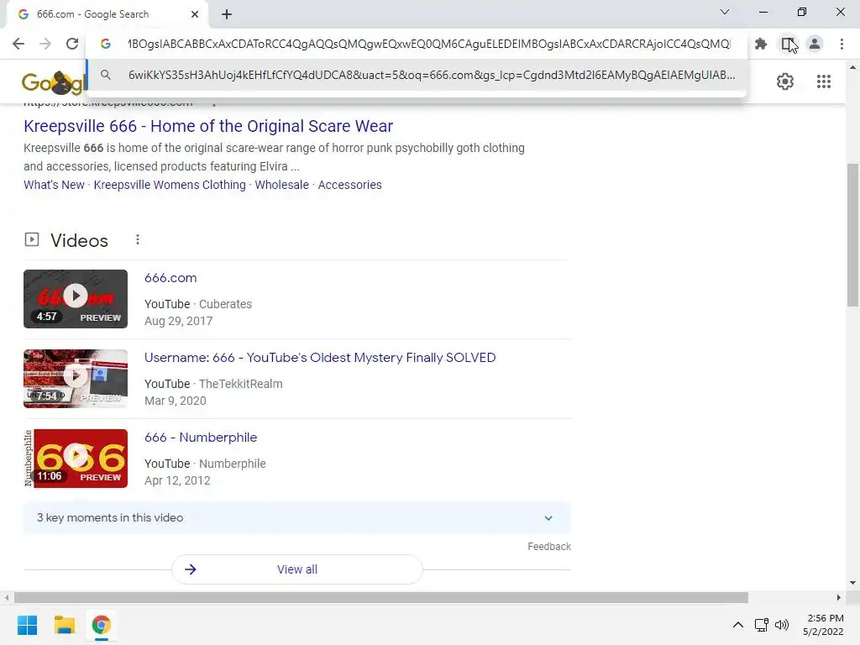Screen dimensions: 860x645
Task: Play the 4:57 666.com video thumbnail
Action: pos(76,299)
